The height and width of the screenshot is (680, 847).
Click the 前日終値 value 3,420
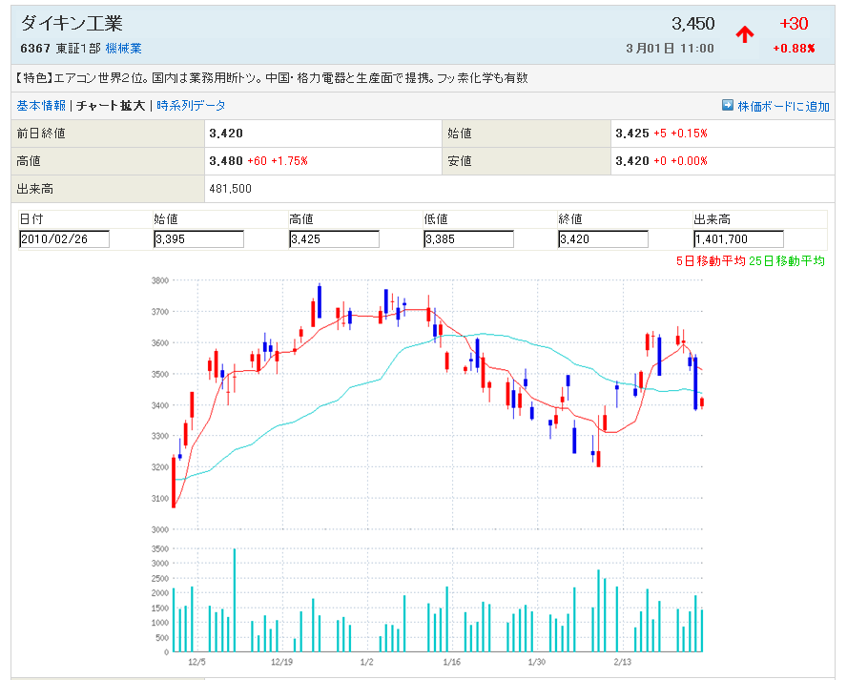(226, 134)
